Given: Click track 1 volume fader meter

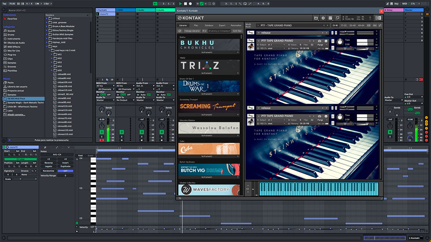Looking at the screenshot, I should (108, 129).
